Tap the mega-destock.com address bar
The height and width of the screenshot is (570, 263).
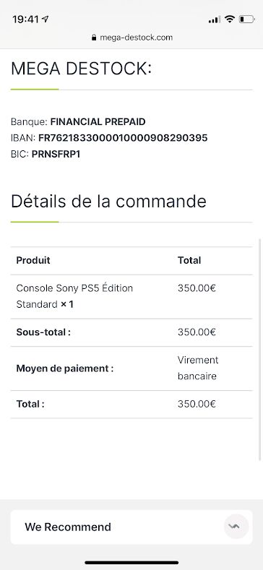[x=131, y=38]
